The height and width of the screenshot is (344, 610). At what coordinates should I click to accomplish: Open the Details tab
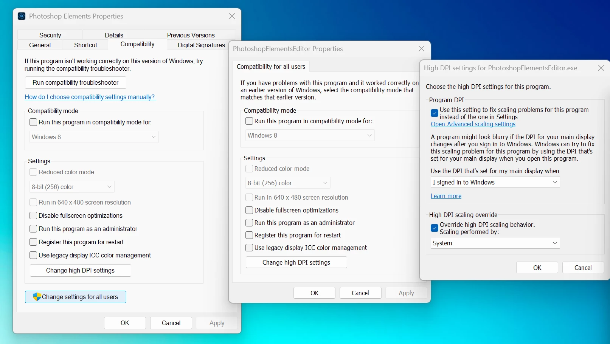[114, 35]
